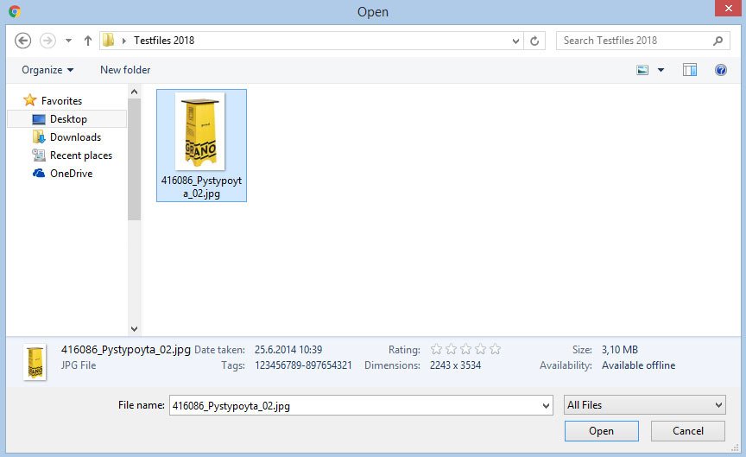
Task: Click the OneDrive cloud icon
Action: point(39,174)
